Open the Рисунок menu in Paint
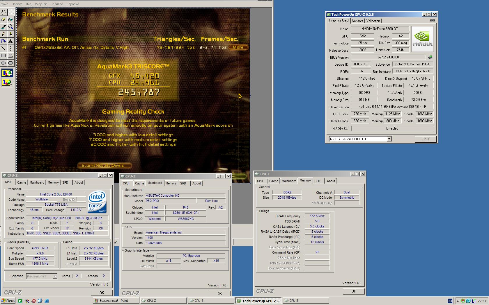This screenshot has height=305, width=489. click(41, 4)
